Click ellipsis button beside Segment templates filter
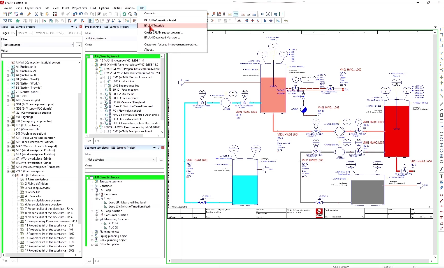Screen dimensions: 444x268 [x=161, y=160]
